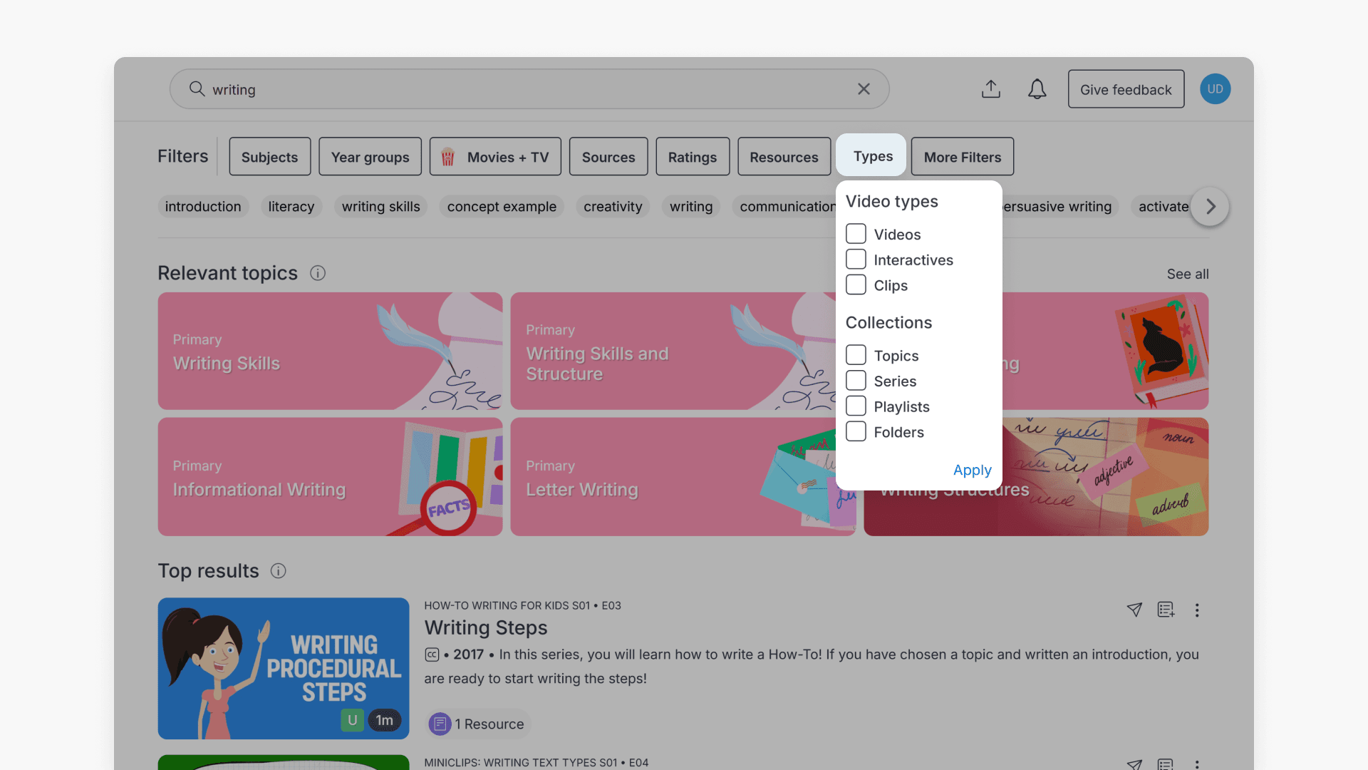Click the upload icon in header

990,89
